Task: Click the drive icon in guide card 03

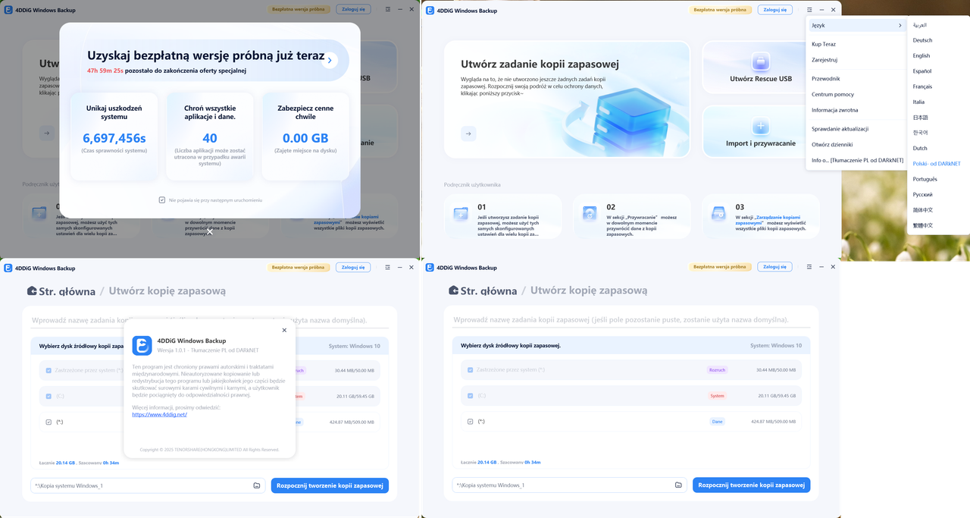Action: pos(718,215)
